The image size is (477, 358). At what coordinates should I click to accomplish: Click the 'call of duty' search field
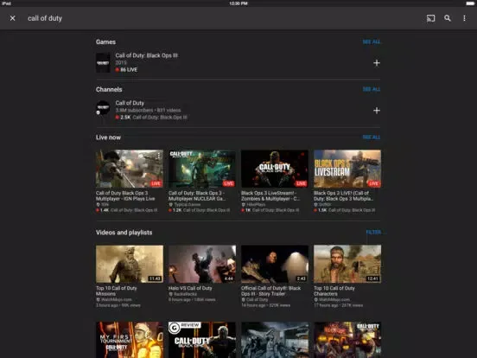45,18
